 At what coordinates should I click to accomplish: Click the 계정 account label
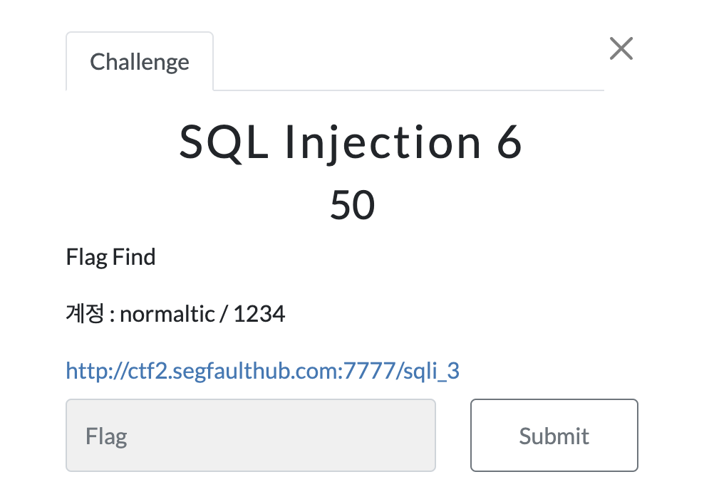pyautogui.click(x=86, y=313)
